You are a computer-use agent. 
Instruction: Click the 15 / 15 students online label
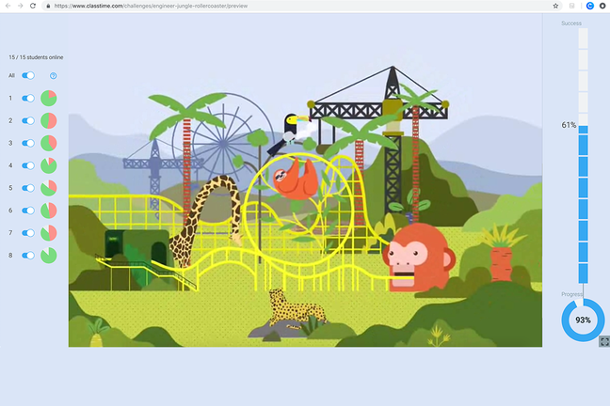[x=36, y=57]
